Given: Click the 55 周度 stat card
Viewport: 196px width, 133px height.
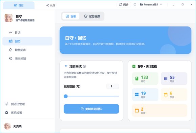Looking at the screenshot, I should pos(174,79).
